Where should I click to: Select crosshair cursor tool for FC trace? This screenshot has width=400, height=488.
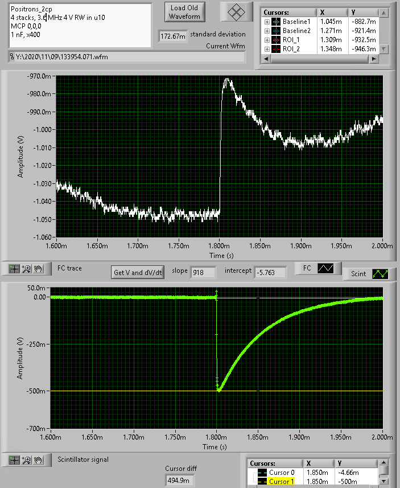15,269
